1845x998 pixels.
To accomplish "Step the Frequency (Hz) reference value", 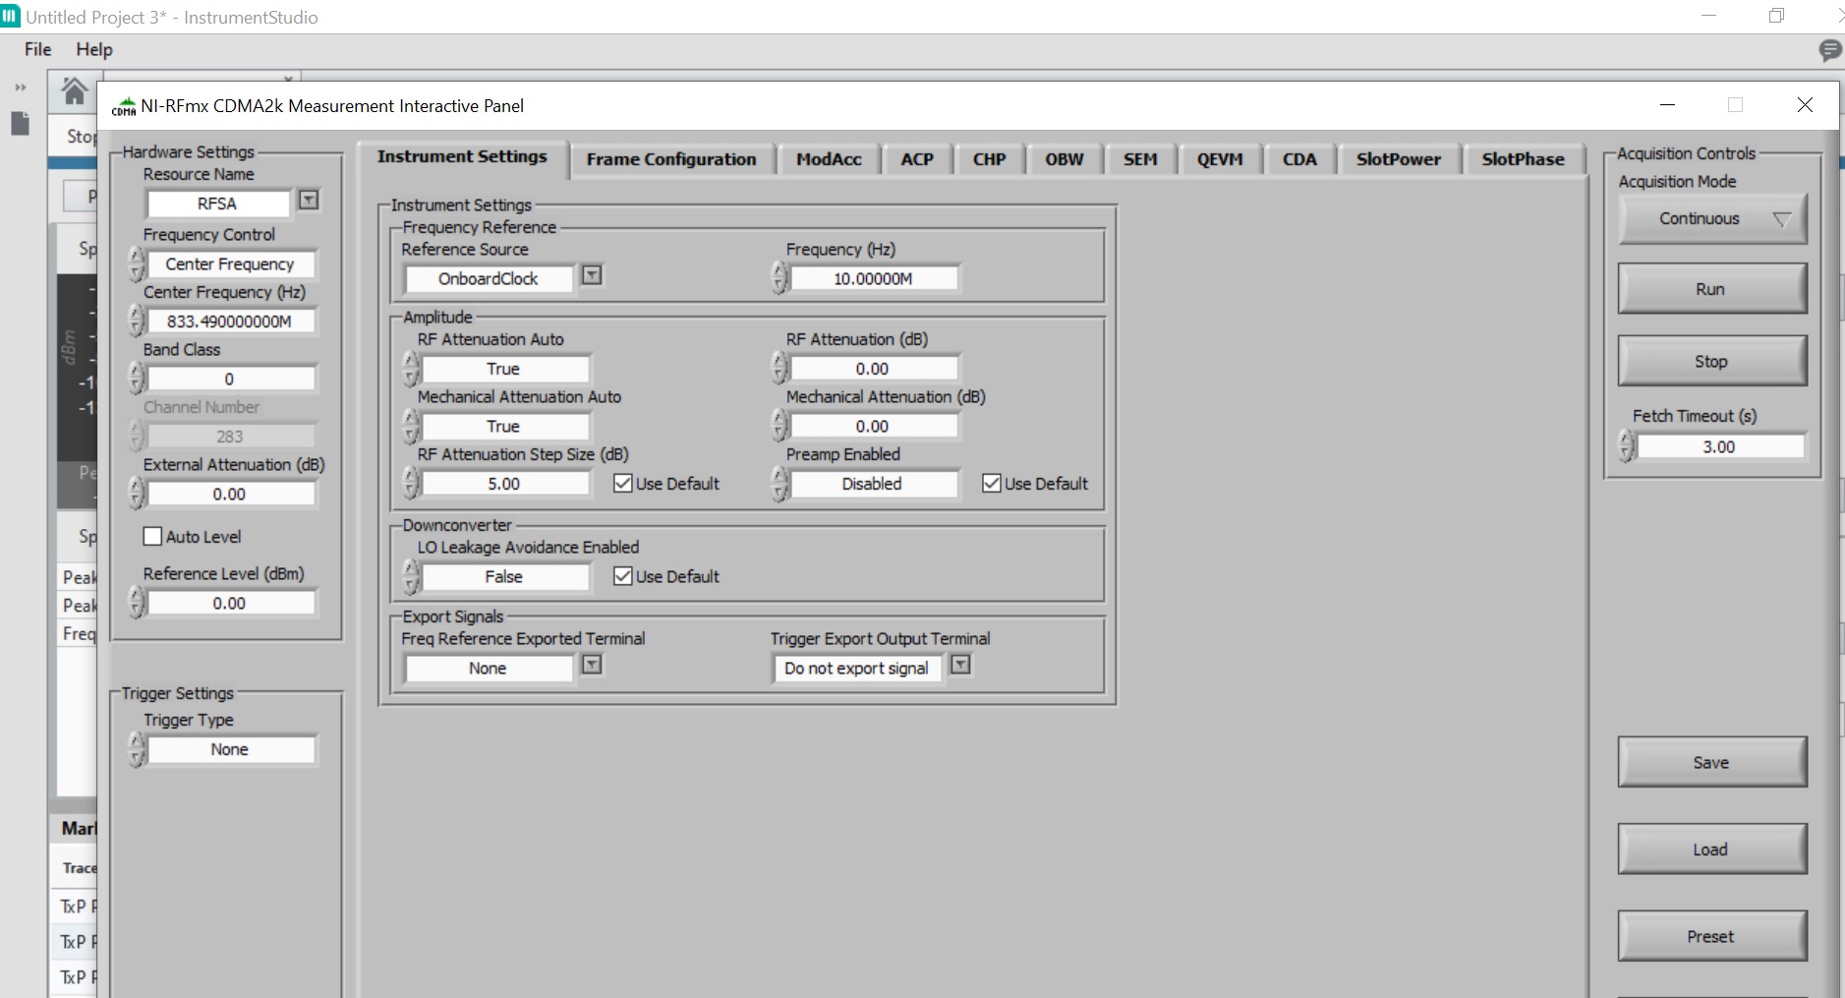I will pyautogui.click(x=779, y=278).
